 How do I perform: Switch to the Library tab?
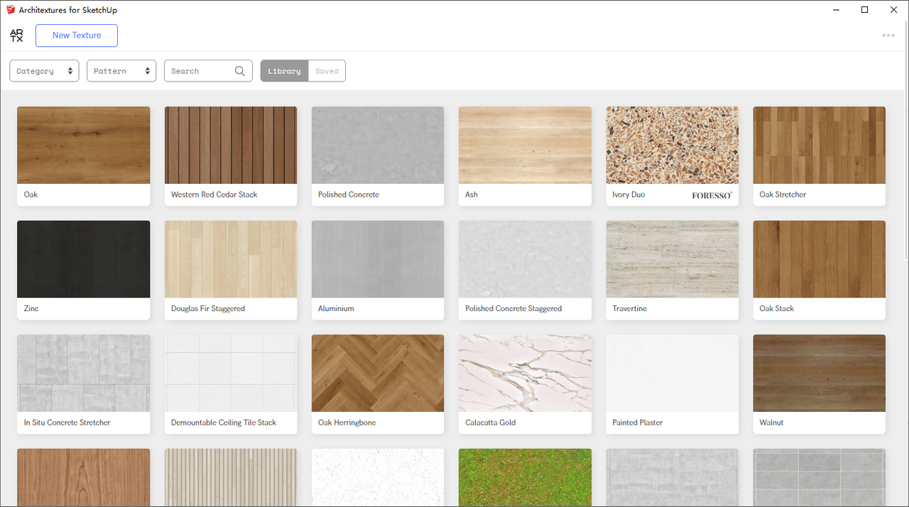tap(284, 71)
